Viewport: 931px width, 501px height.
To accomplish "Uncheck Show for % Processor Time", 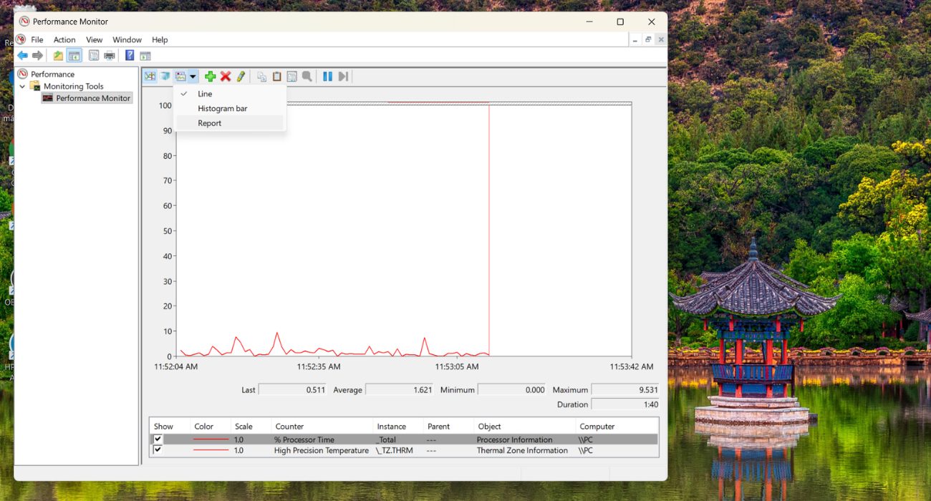I will point(158,439).
